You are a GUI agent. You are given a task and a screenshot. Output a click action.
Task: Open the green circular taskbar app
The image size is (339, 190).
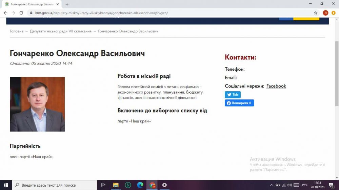click(x=128, y=185)
